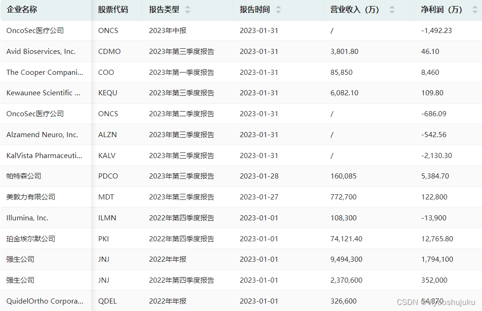Select The Cooper Compani... company name

click(45, 73)
